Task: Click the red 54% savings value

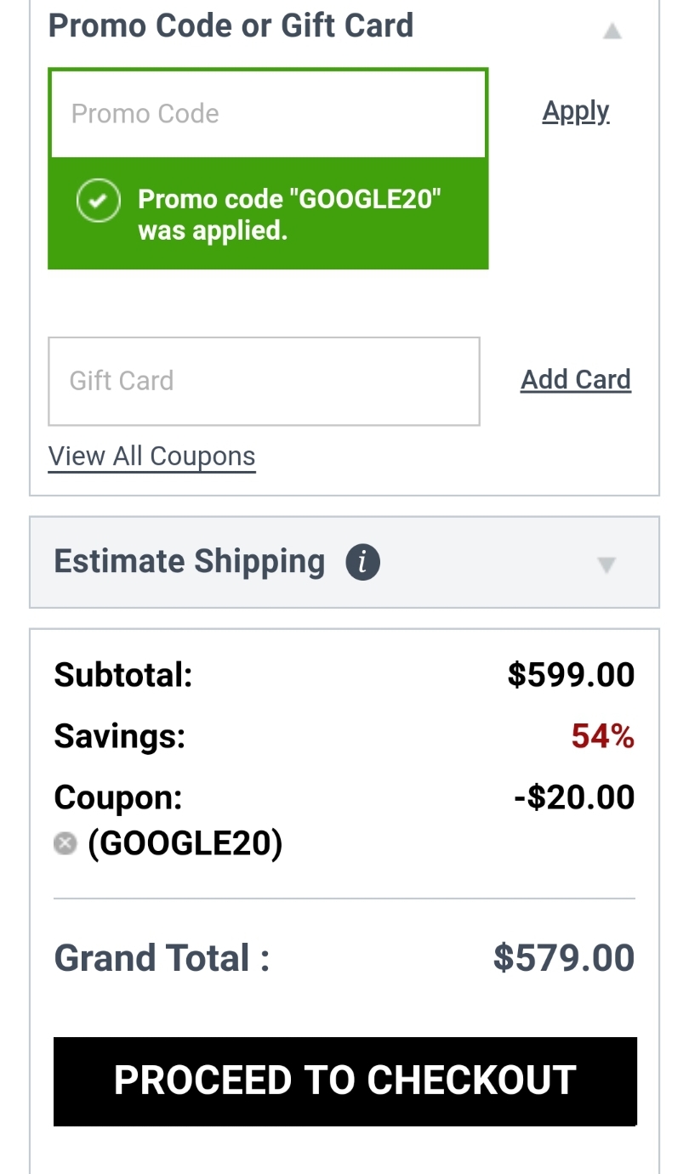Action: [602, 736]
